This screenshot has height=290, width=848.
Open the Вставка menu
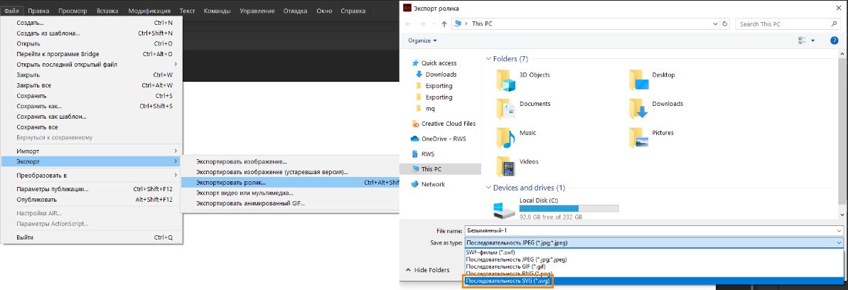pyautogui.click(x=107, y=11)
